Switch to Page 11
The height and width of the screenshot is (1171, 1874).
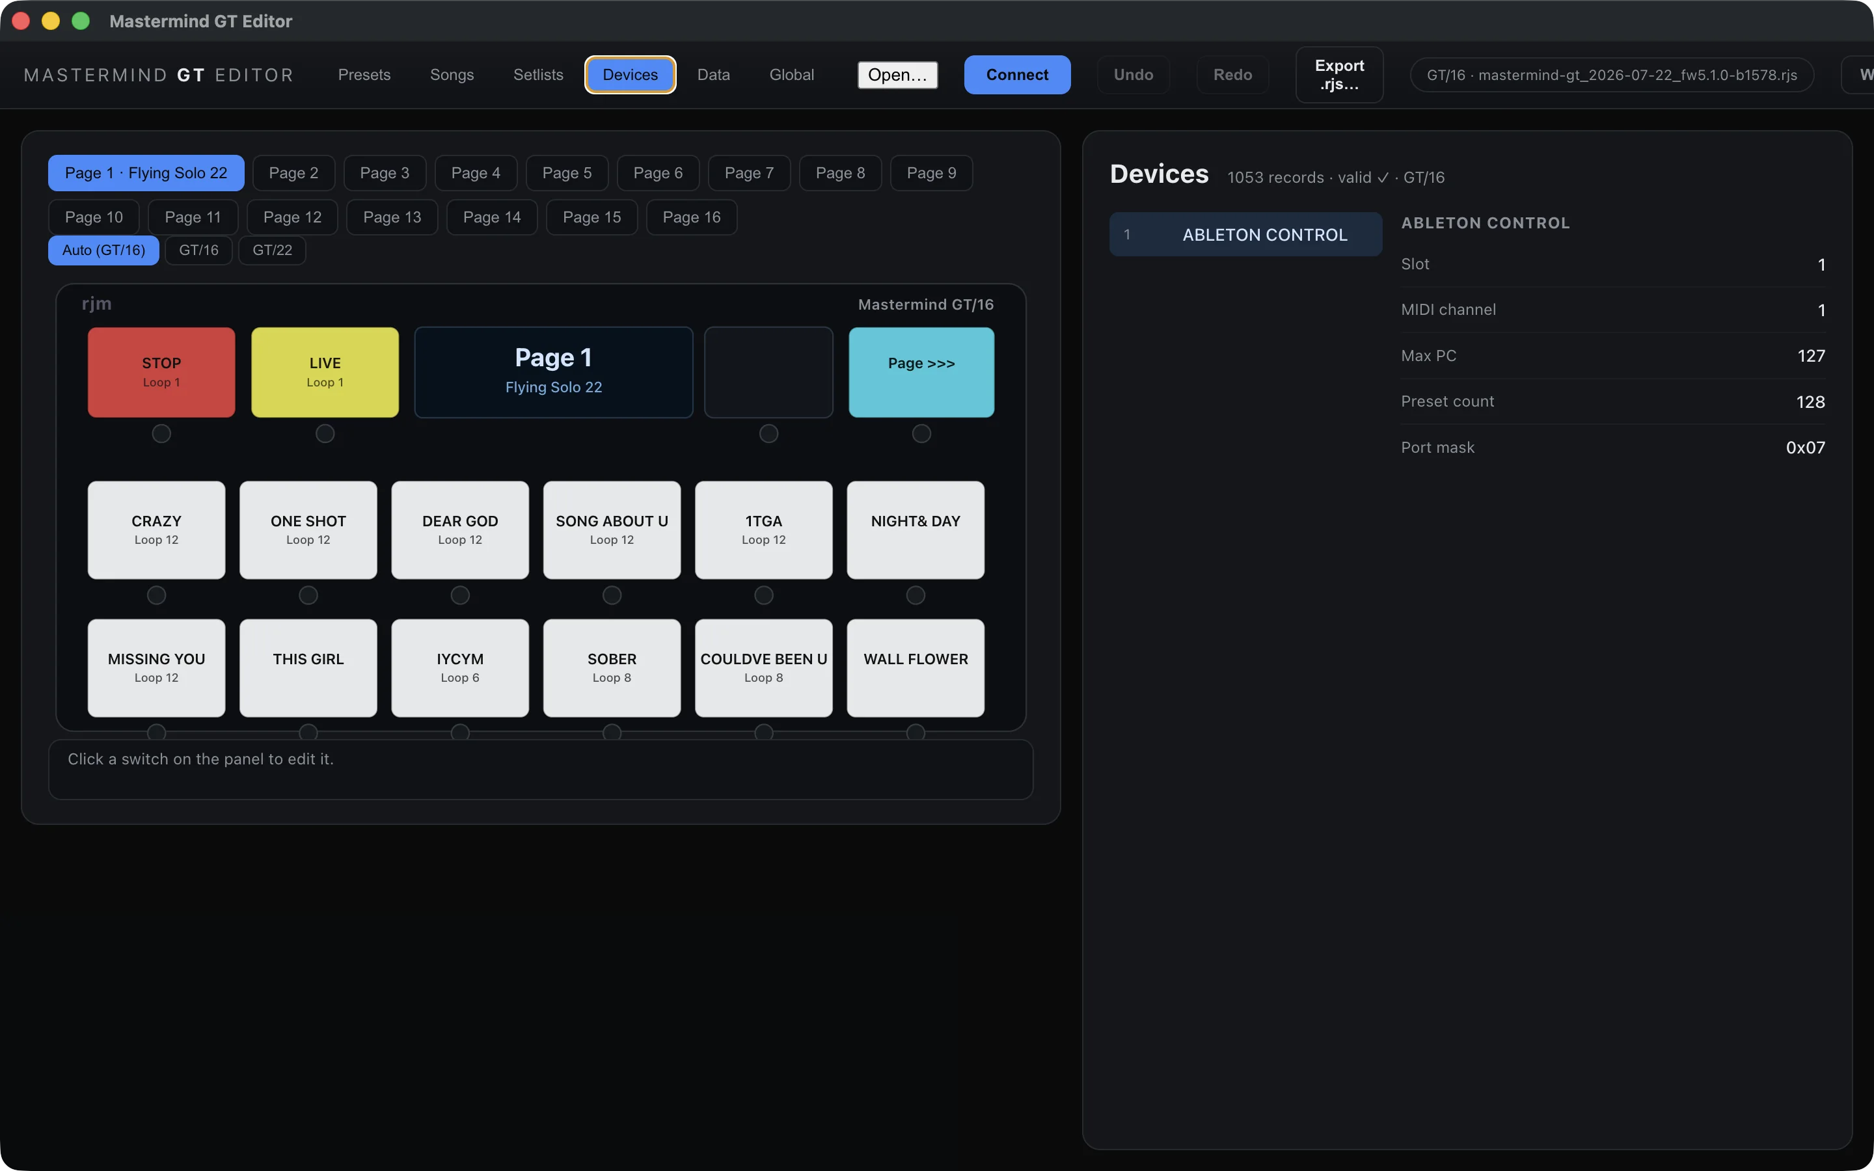point(193,217)
